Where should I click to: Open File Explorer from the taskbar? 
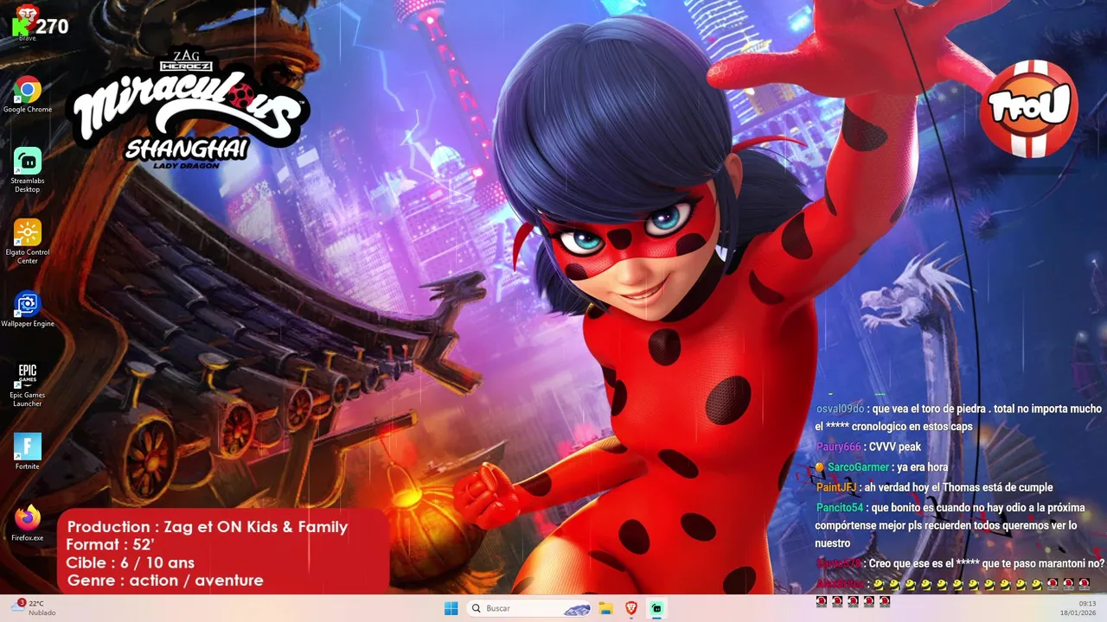pyautogui.click(x=605, y=608)
